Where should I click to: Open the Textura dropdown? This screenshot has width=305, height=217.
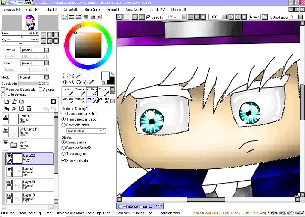tap(46, 50)
